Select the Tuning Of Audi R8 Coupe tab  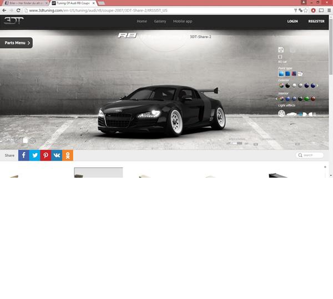(x=73, y=3)
